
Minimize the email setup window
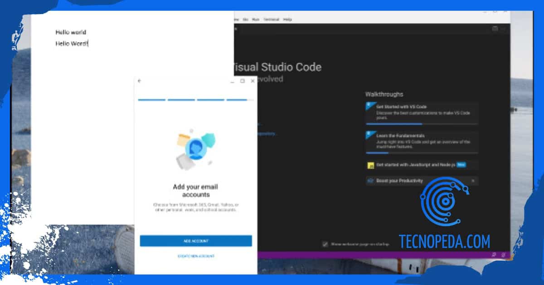[x=233, y=81]
